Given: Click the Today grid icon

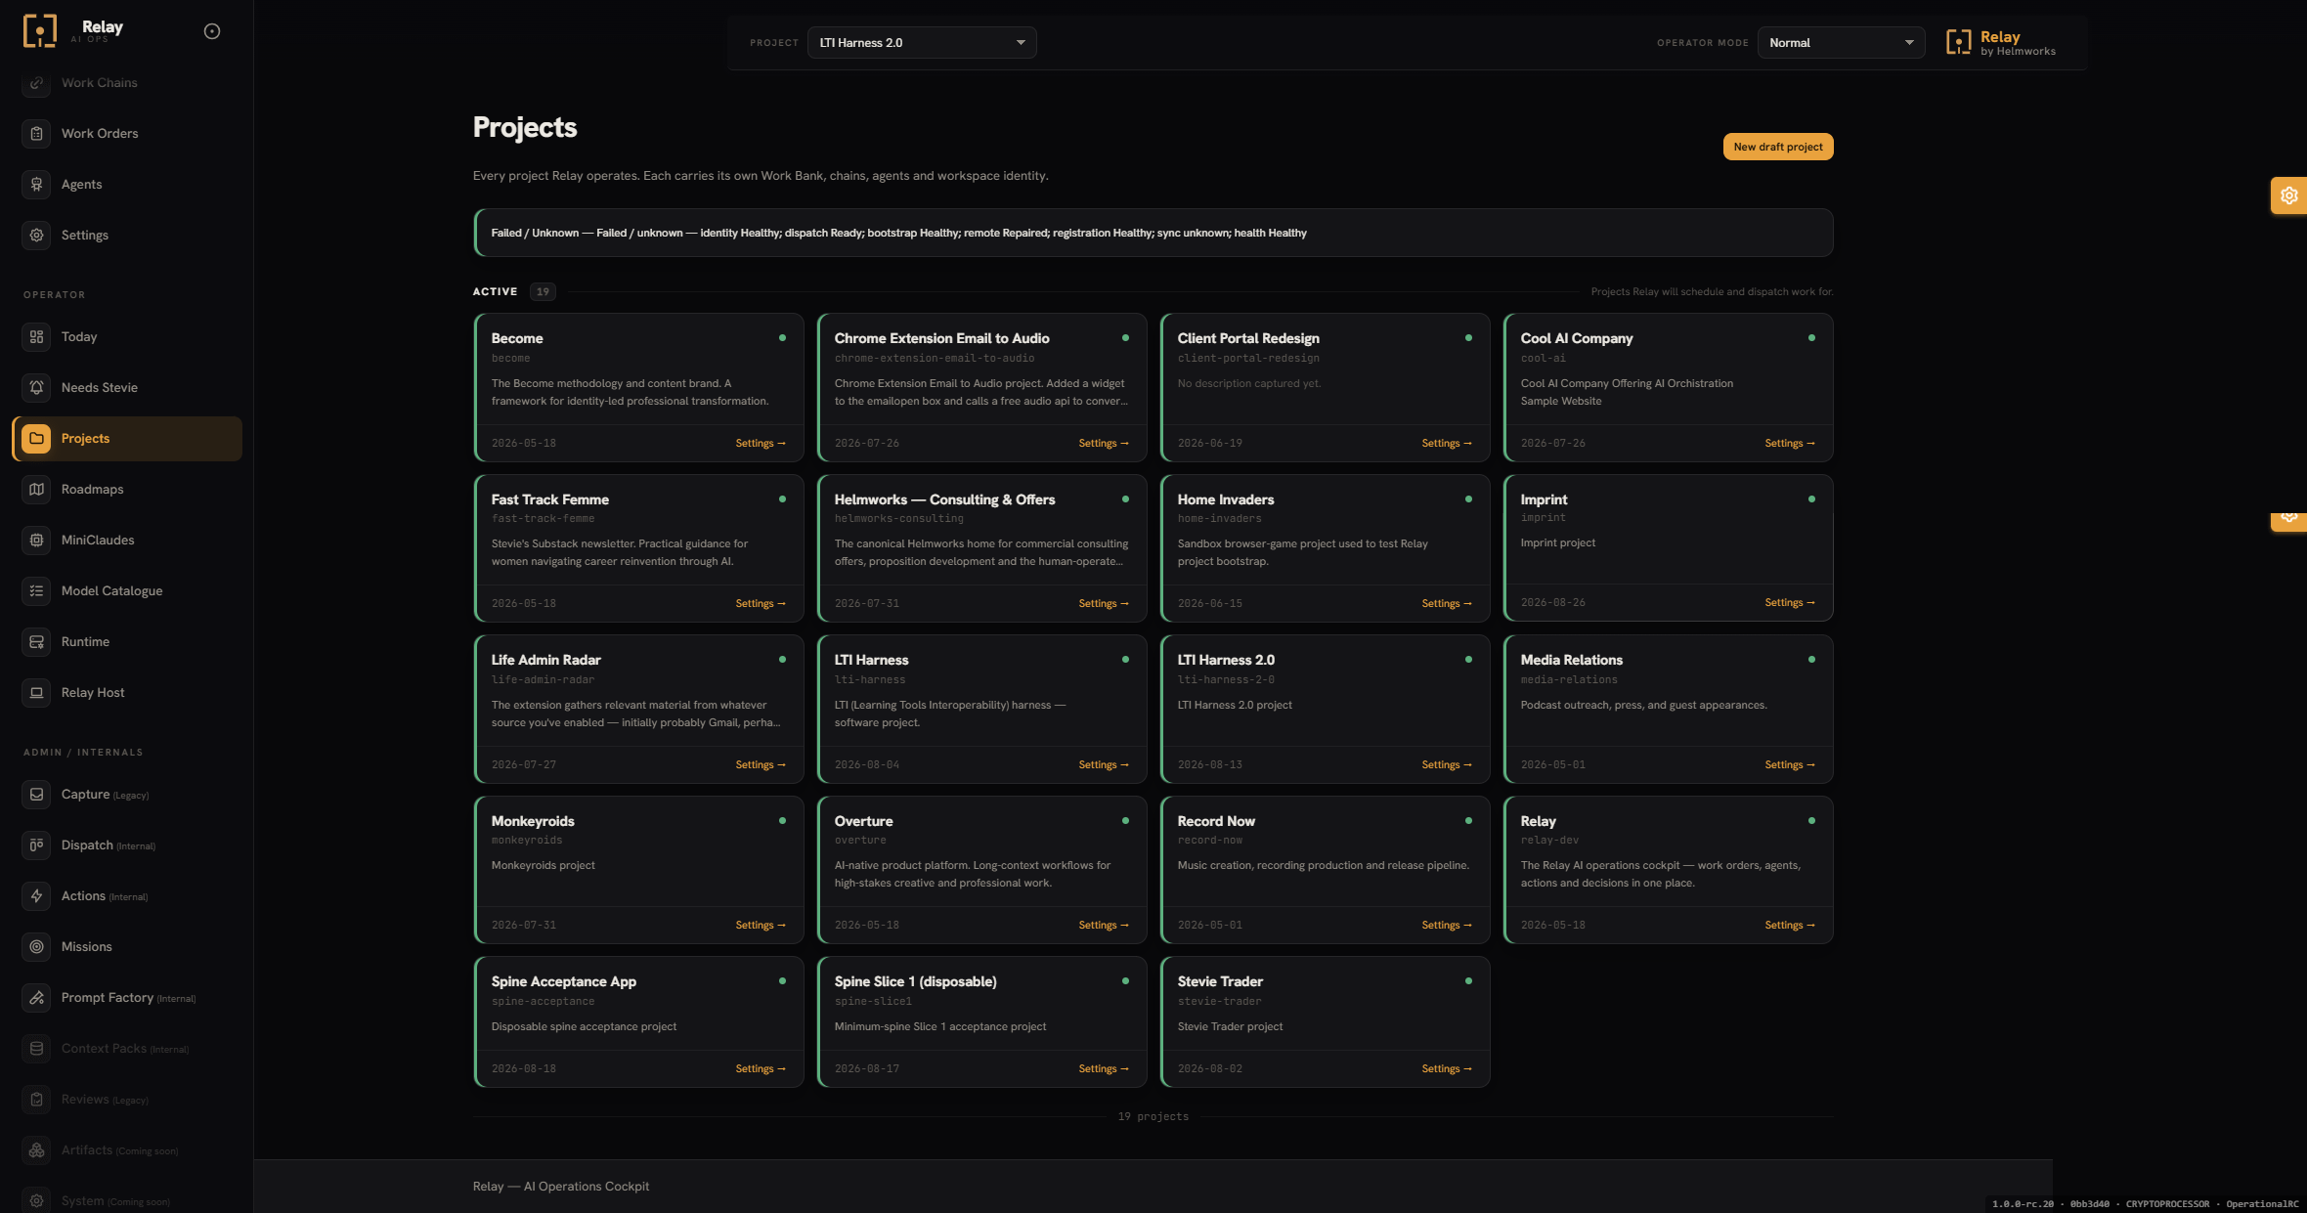Looking at the screenshot, I should (x=36, y=337).
